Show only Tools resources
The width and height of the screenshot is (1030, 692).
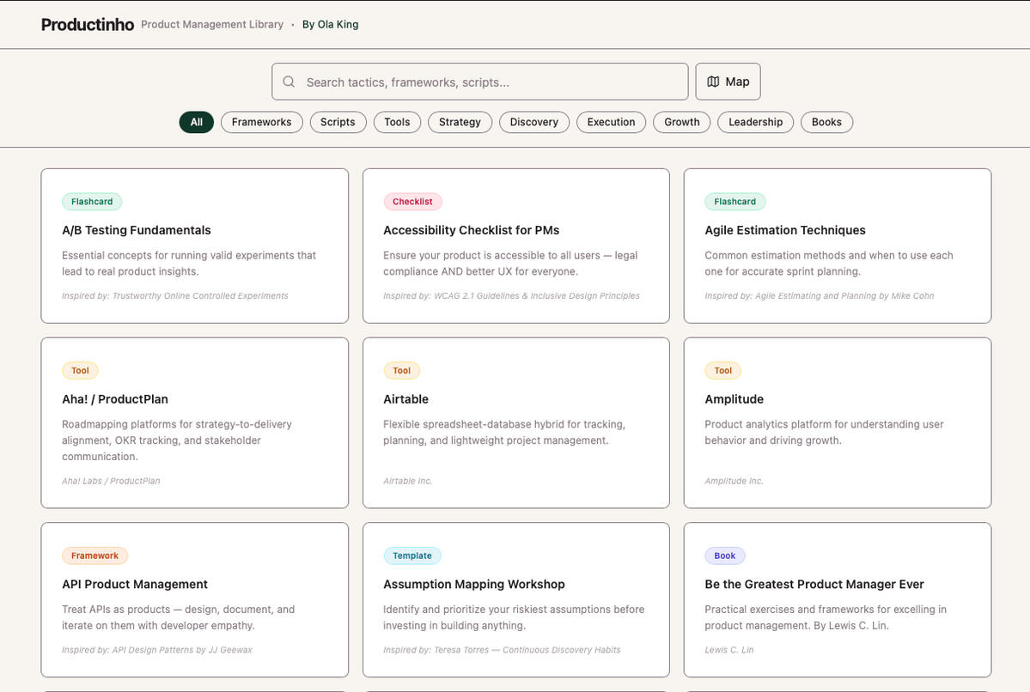click(x=397, y=122)
